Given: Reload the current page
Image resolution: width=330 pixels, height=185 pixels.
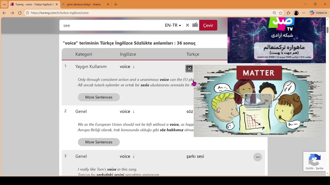Looking at the screenshot, I should pos(20,13).
